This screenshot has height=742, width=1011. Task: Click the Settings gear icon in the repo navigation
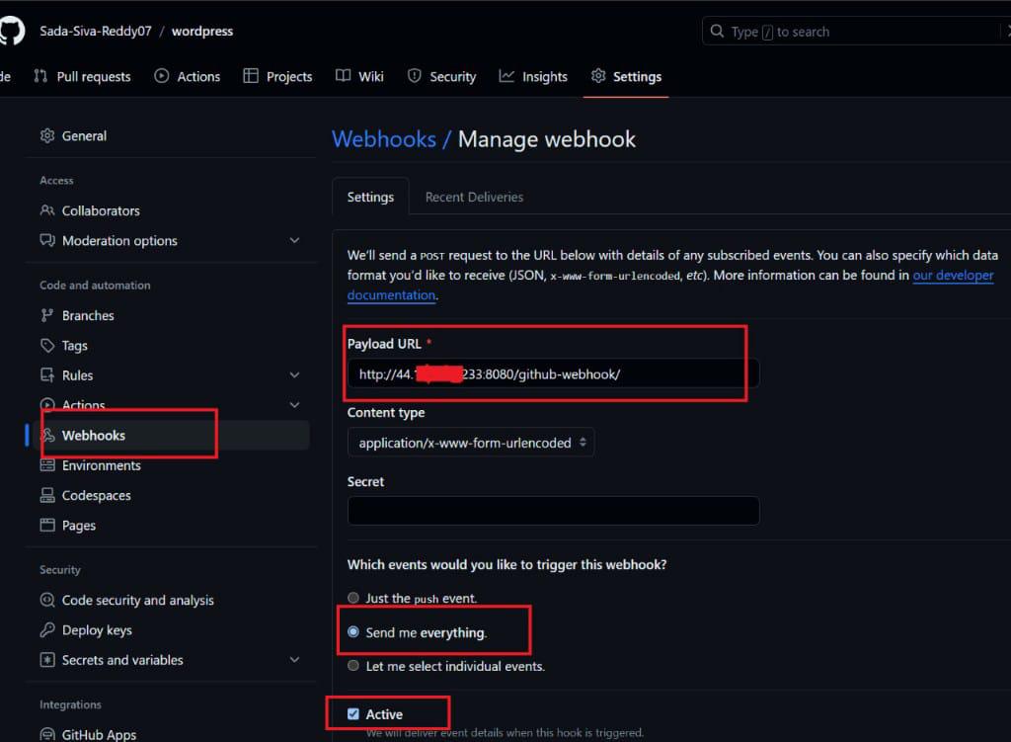click(598, 76)
